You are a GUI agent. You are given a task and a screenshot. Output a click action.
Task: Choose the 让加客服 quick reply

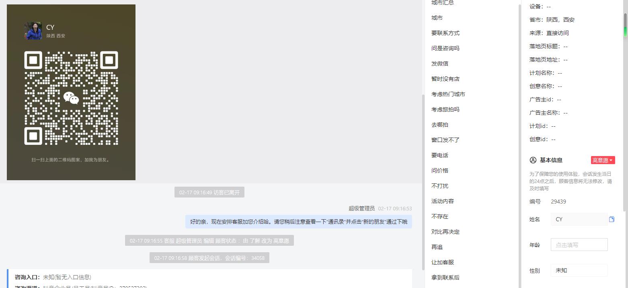443,262
